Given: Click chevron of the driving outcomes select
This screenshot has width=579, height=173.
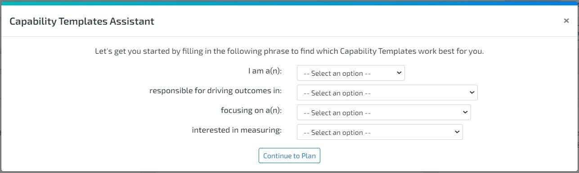Looking at the screenshot, I should 471,92.
